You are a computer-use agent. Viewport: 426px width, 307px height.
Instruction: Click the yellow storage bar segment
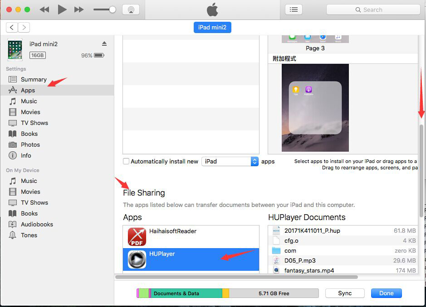click(225, 293)
